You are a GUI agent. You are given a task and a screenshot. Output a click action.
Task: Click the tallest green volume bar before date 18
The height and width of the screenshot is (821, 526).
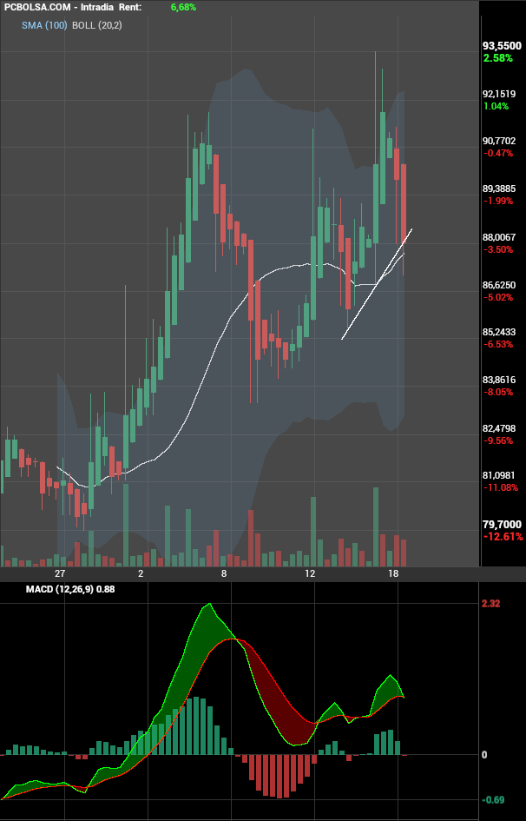tap(375, 526)
